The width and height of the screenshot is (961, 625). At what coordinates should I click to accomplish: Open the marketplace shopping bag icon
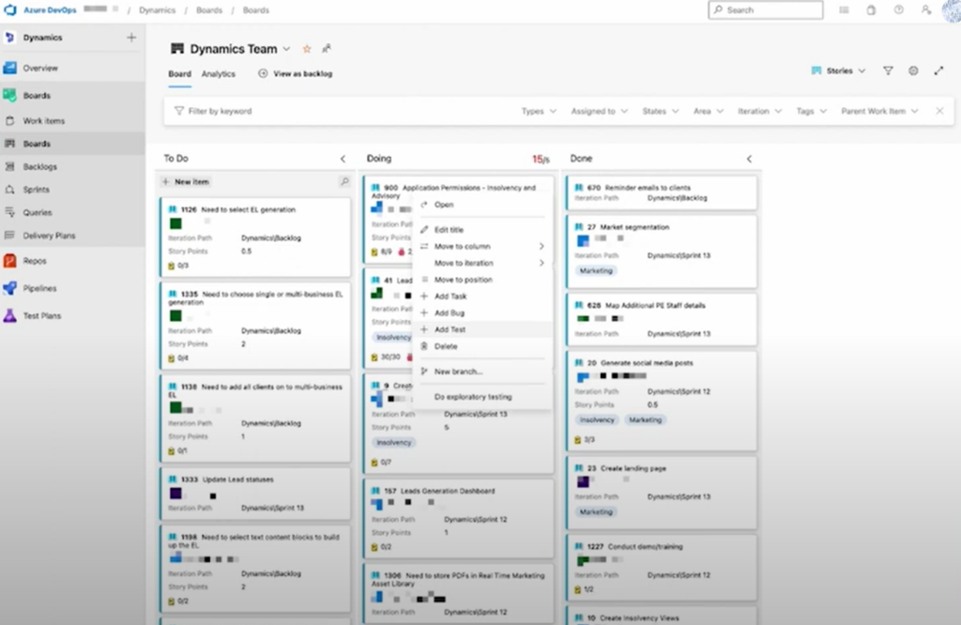click(871, 9)
